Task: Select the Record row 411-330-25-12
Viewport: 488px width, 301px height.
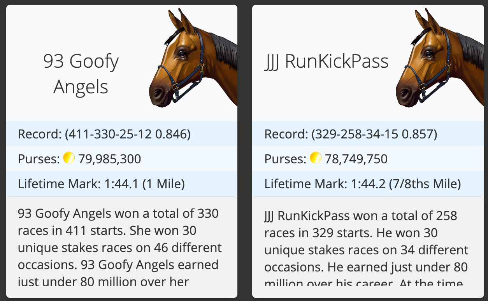Action: tap(122, 134)
